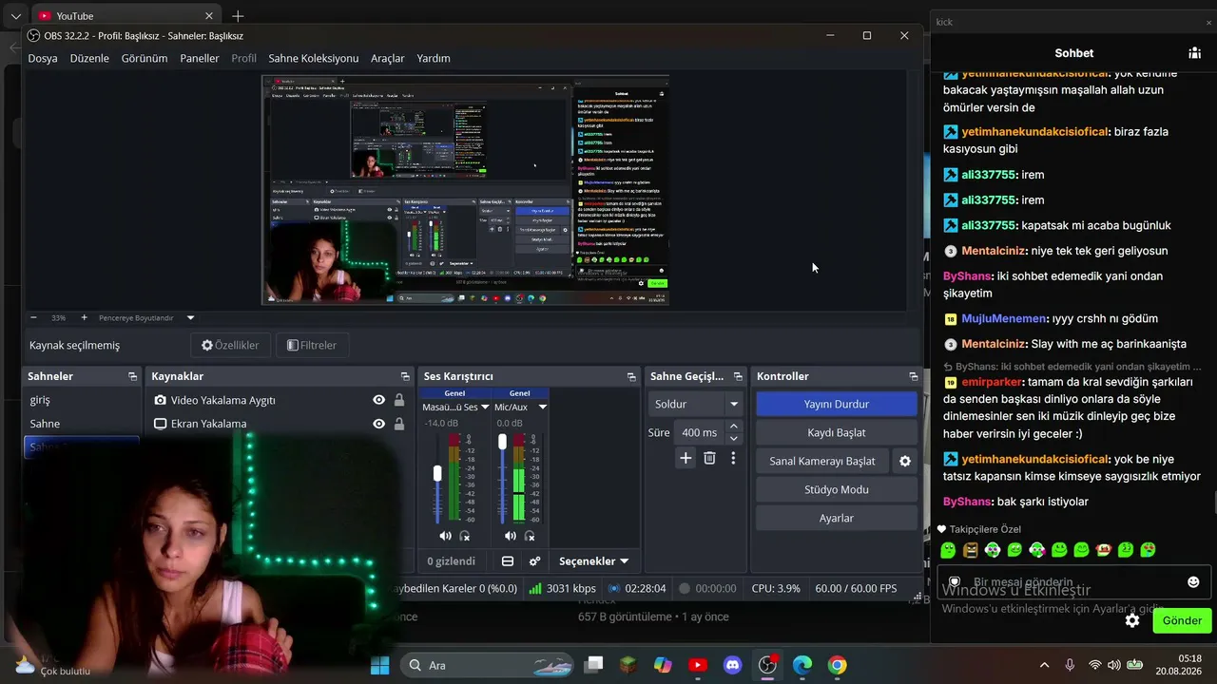This screenshot has height=684, width=1217.
Task: Mute the Mic/Aux channel
Action: tap(511, 537)
